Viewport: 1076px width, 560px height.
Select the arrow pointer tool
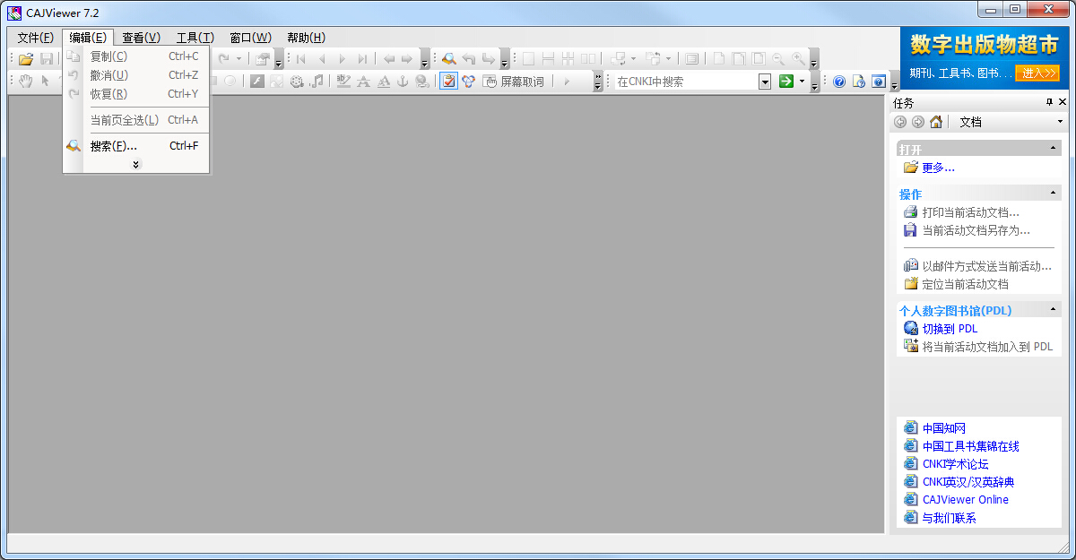[45, 82]
